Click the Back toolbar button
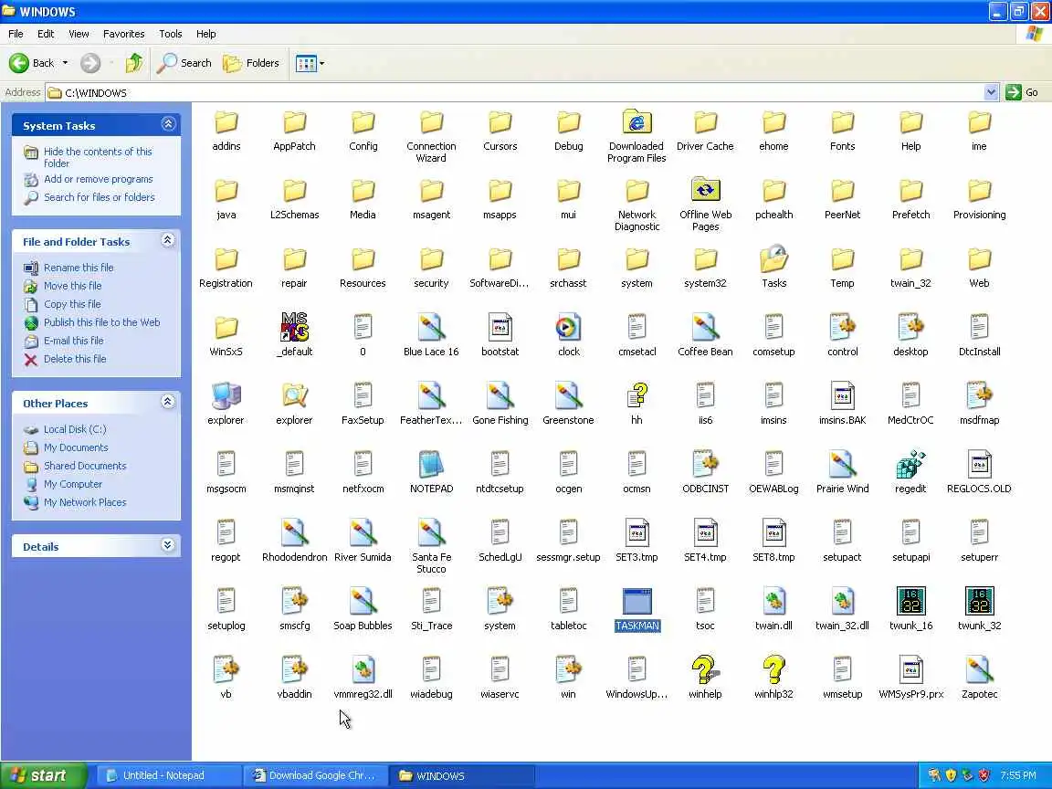 (x=32, y=63)
